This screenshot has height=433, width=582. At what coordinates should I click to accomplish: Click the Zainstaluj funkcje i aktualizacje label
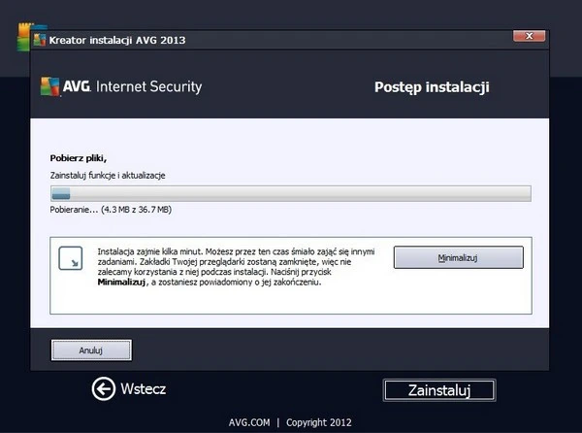click(x=108, y=174)
